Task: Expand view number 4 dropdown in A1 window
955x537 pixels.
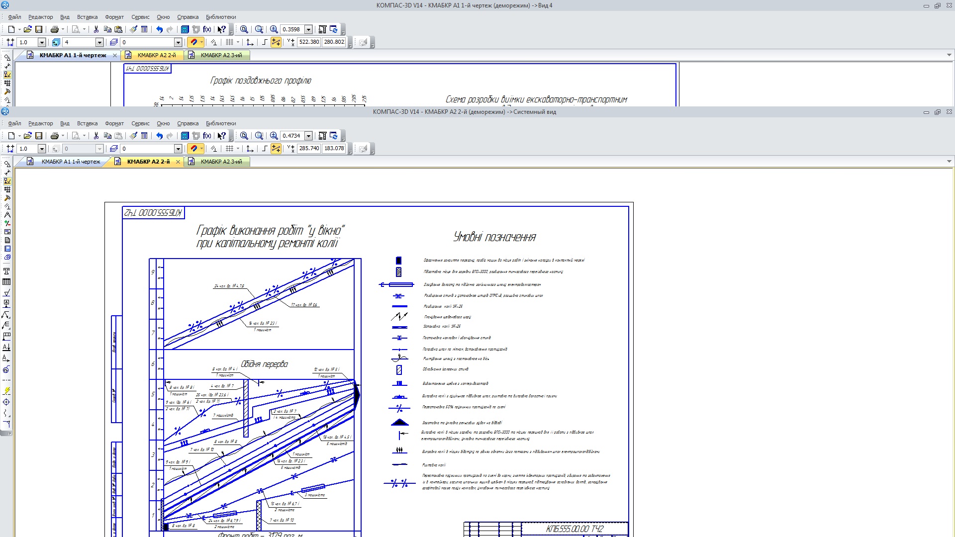Action: (99, 42)
